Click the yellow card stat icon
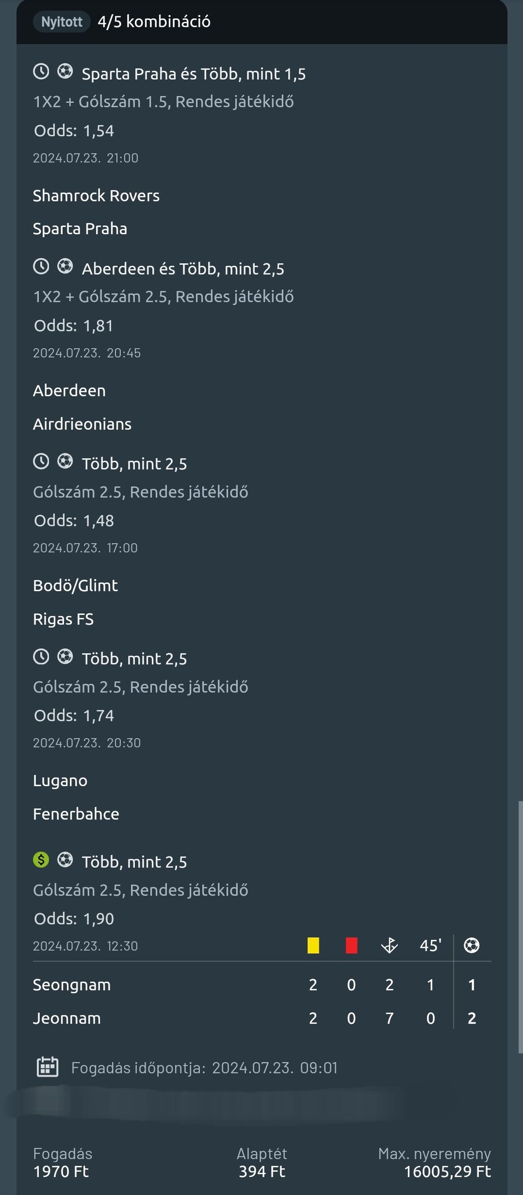This screenshot has width=523, height=1195. tap(313, 946)
